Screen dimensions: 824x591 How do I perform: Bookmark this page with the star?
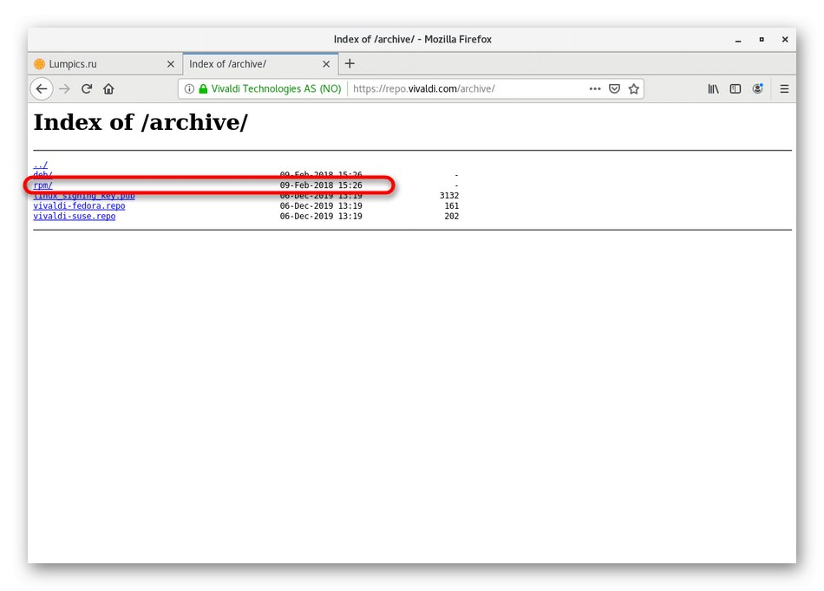pos(634,88)
